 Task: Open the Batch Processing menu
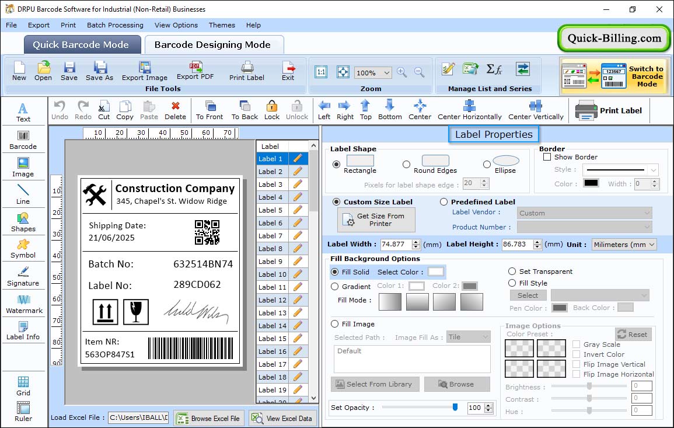coord(115,25)
